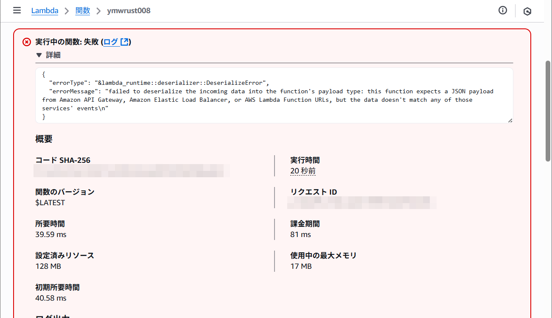Click the 17 MB max memory value

(301, 266)
